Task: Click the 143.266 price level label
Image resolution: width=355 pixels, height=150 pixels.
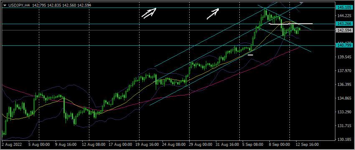Action: [344, 24]
